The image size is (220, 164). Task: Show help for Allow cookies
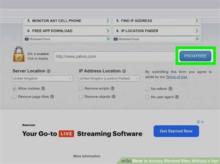[43, 88]
